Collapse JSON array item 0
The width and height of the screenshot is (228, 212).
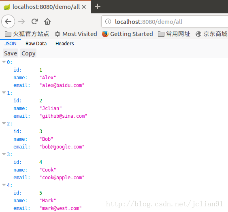pos(4,62)
